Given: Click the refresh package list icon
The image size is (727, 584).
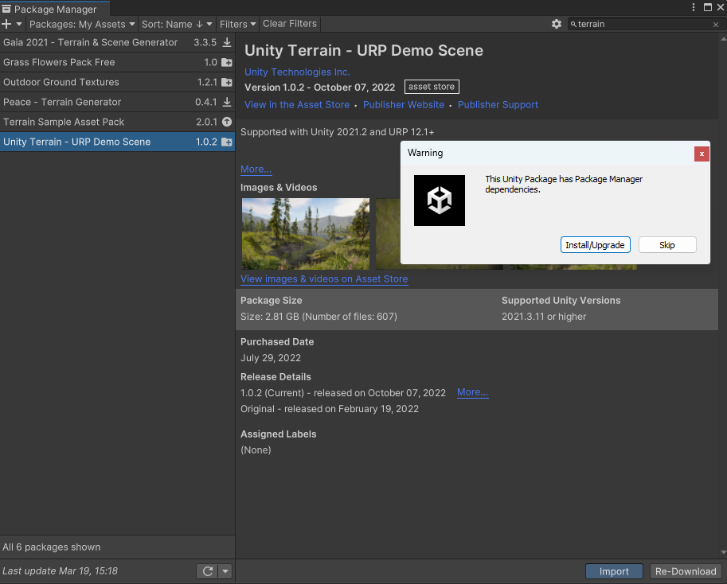Looking at the screenshot, I should click(x=208, y=571).
